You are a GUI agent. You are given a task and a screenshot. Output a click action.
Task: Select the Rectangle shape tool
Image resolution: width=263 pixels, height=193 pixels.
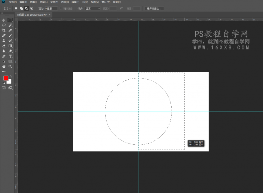[x=10, y=61]
